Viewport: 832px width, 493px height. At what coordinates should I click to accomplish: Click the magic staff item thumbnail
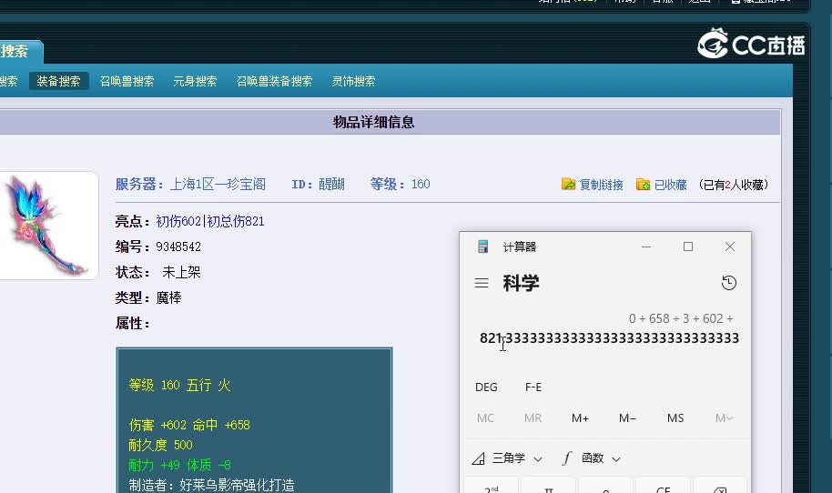47,225
